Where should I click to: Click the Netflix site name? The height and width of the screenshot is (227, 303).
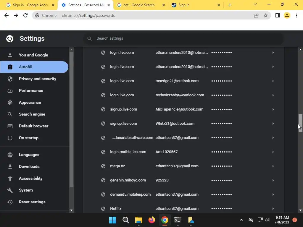(116, 208)
